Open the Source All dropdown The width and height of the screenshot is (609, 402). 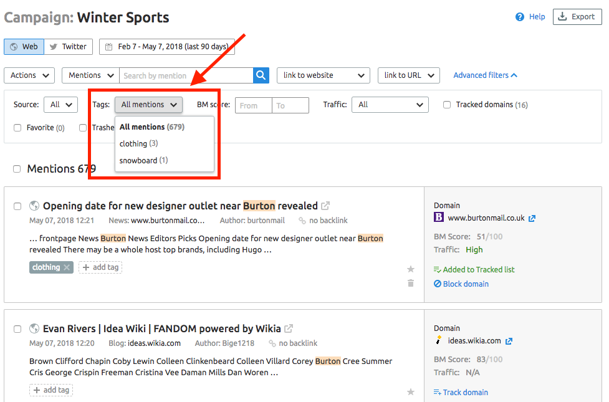(61, 105)
